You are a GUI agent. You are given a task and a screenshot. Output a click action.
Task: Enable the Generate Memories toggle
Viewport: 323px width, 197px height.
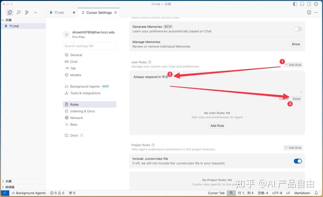298,29
